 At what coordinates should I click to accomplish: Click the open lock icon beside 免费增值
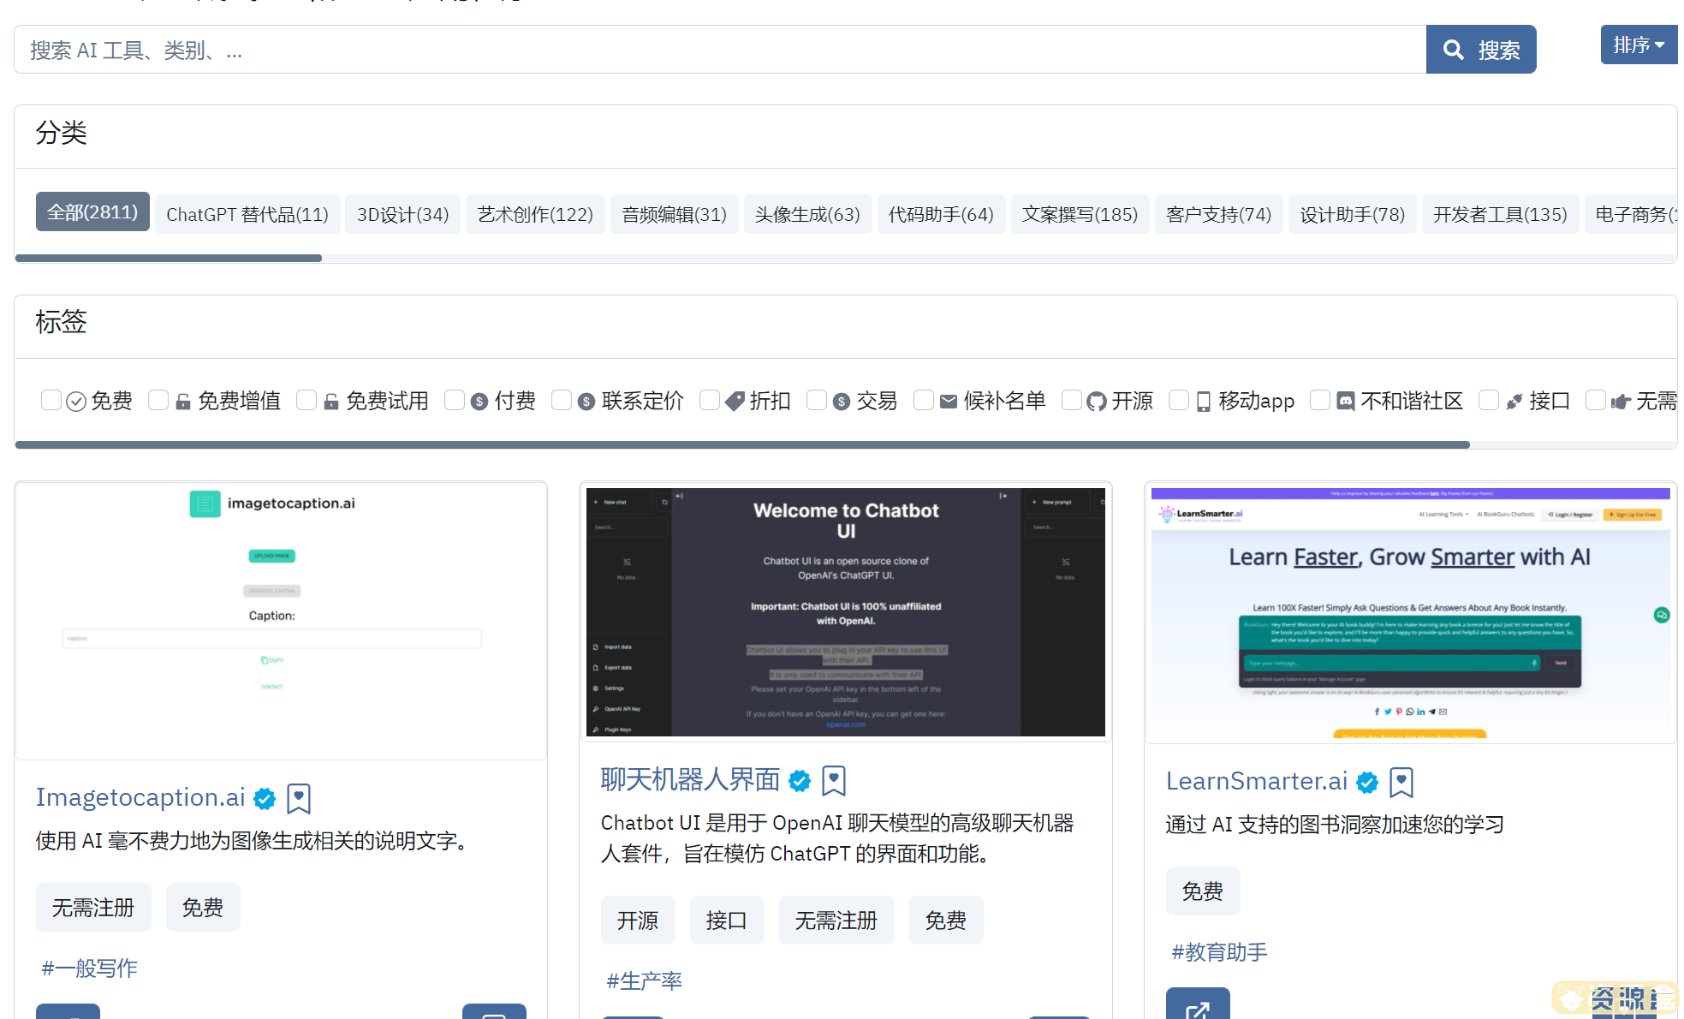click(183, 402)
